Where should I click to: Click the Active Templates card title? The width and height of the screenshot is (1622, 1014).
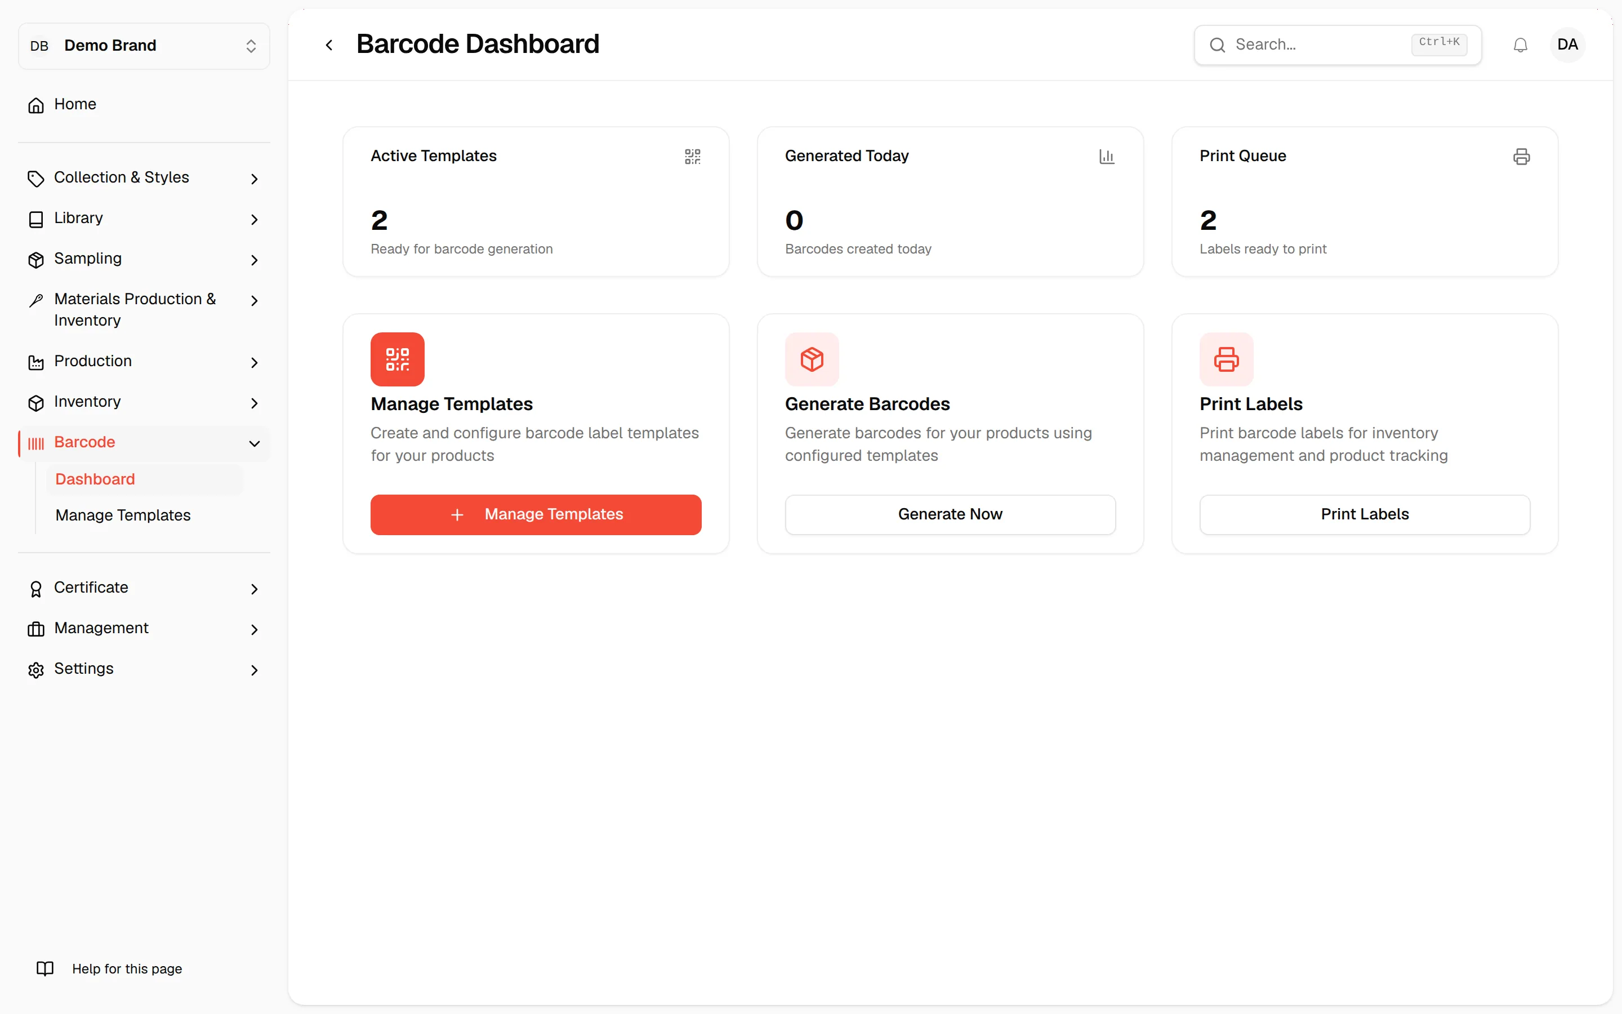[434, 155]
